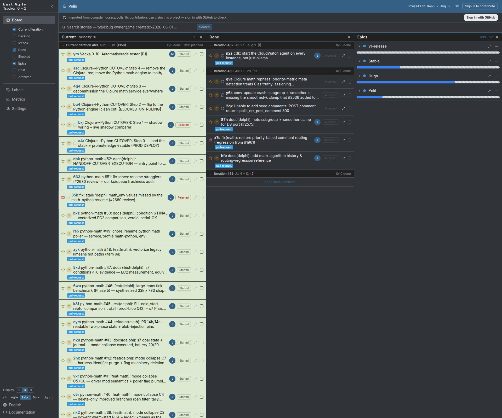Enable the Icebox panel checkbox

pyautogui.click(x=14, y=43)
